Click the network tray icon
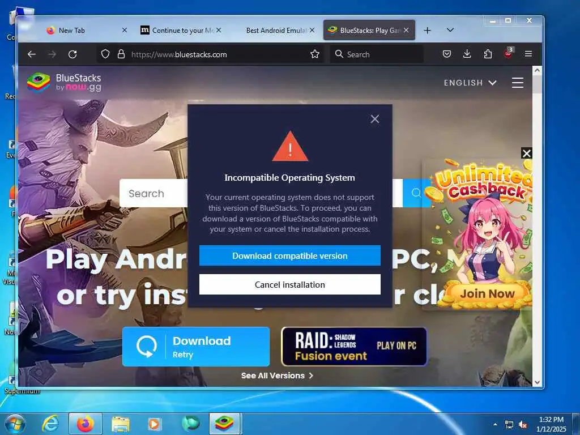This screenshot has width=580, height=435. [509, 424]
